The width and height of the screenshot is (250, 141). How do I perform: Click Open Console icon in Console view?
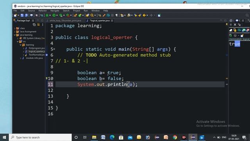point(242,36)
